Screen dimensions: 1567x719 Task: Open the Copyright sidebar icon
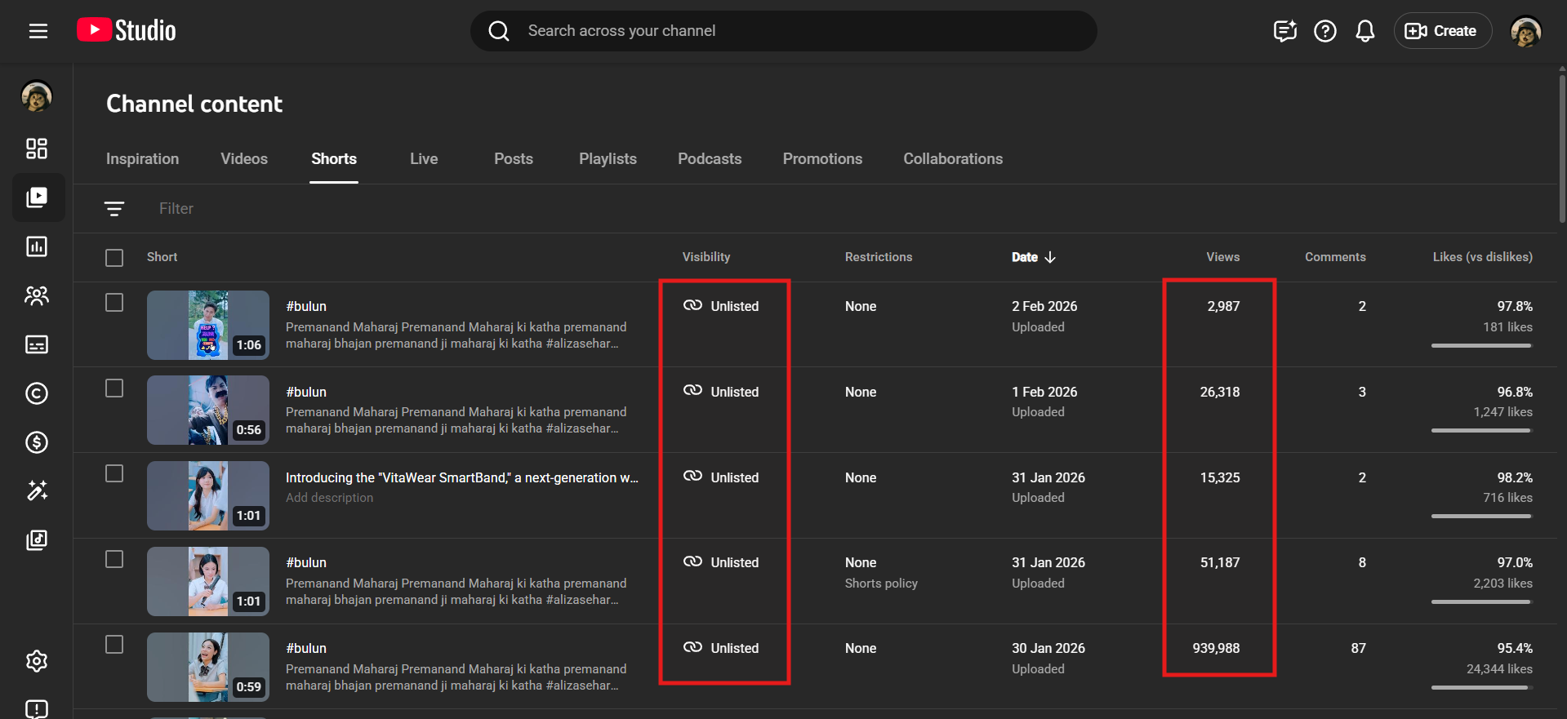pyautogui.click(x=37, y=393)
